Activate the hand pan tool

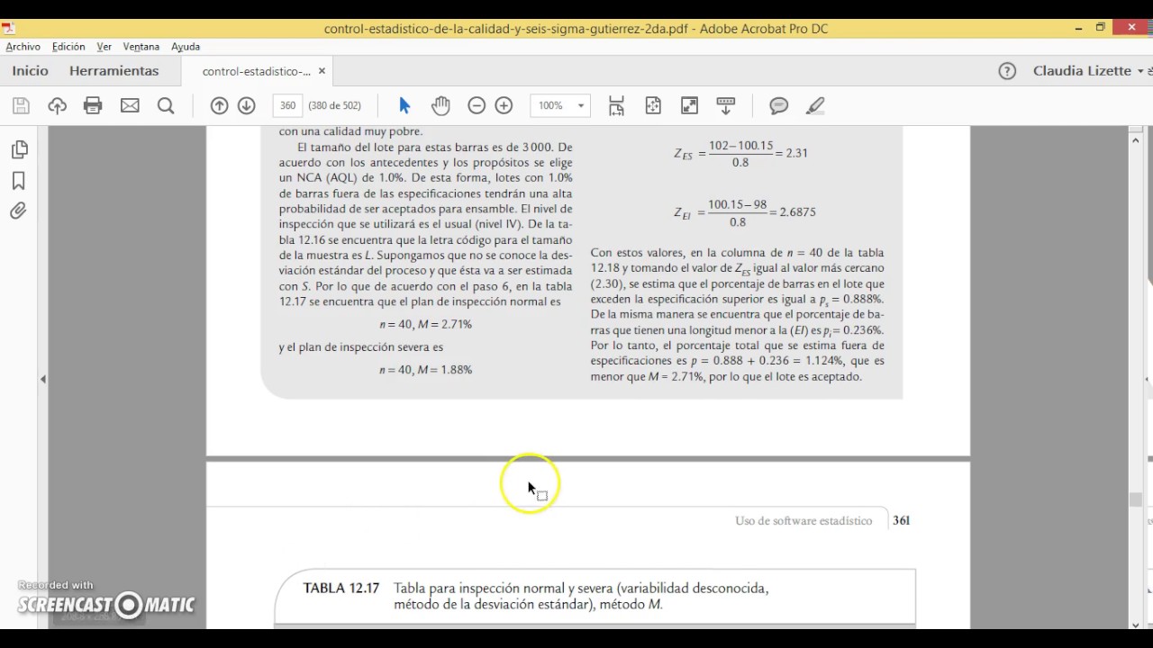[440, 106]
